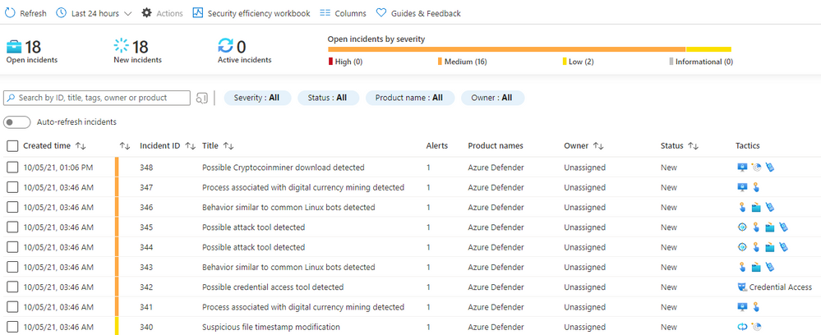This screenshot has width=821, height=335.
Task: Expand the Last 24 hours time range chevron
Action: pyautogui.click(x=127, y=14)
